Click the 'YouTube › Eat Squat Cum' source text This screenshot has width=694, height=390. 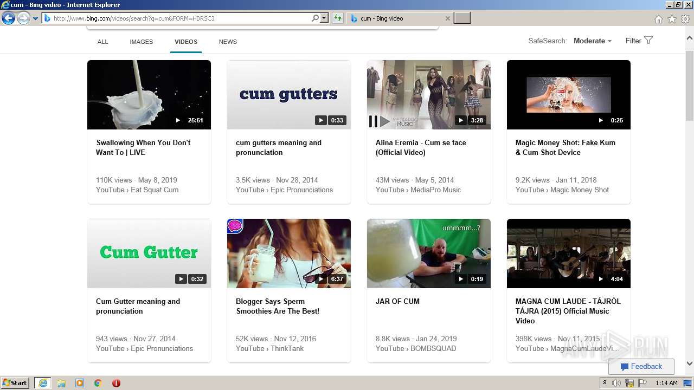pyautogui.click(x=137, y=190)
